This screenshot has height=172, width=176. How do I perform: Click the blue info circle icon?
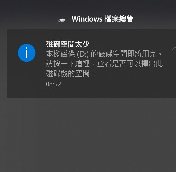(27, 53)
